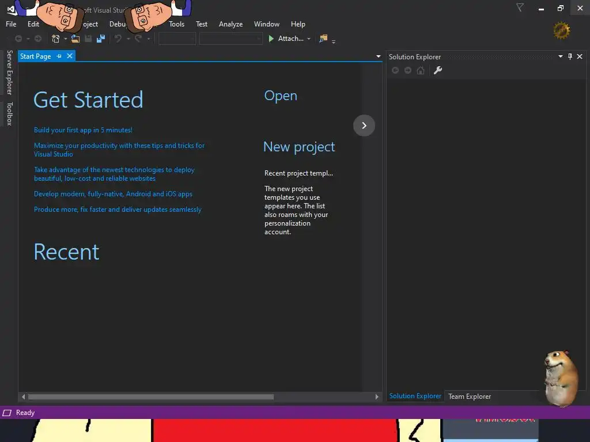This screenshot has width=590, height=442.
Task: Click the Solution Explorer Back icon
Action: tap(395, 70)
